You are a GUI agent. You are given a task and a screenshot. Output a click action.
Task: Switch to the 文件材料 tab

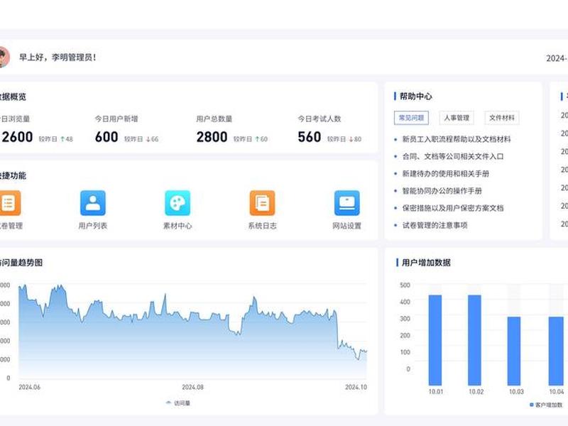502,118
